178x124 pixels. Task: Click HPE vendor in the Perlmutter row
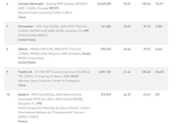click(86, 31)
